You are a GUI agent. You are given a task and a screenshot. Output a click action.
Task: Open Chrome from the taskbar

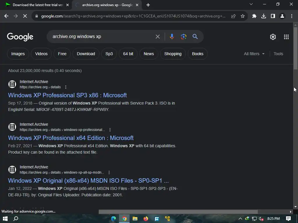124,219
